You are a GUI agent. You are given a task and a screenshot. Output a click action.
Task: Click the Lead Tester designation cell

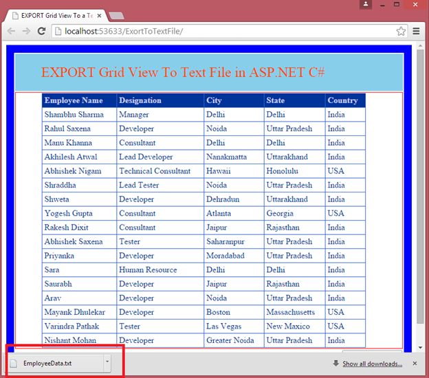point(160,185)
